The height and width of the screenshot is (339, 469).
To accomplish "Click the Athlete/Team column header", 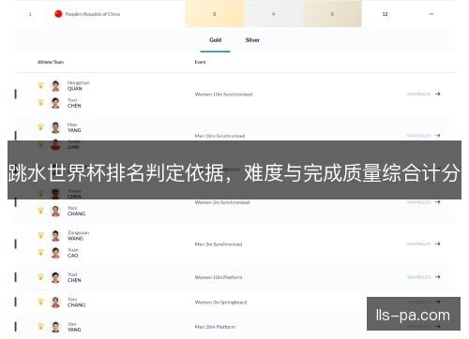I will click(51, 62).
